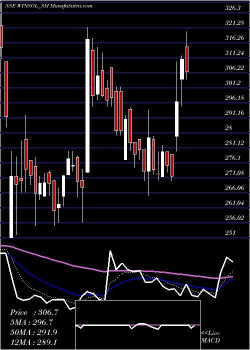Click the Price : 306.7 readout
250x350 pixels.
(x=34, y=312)
